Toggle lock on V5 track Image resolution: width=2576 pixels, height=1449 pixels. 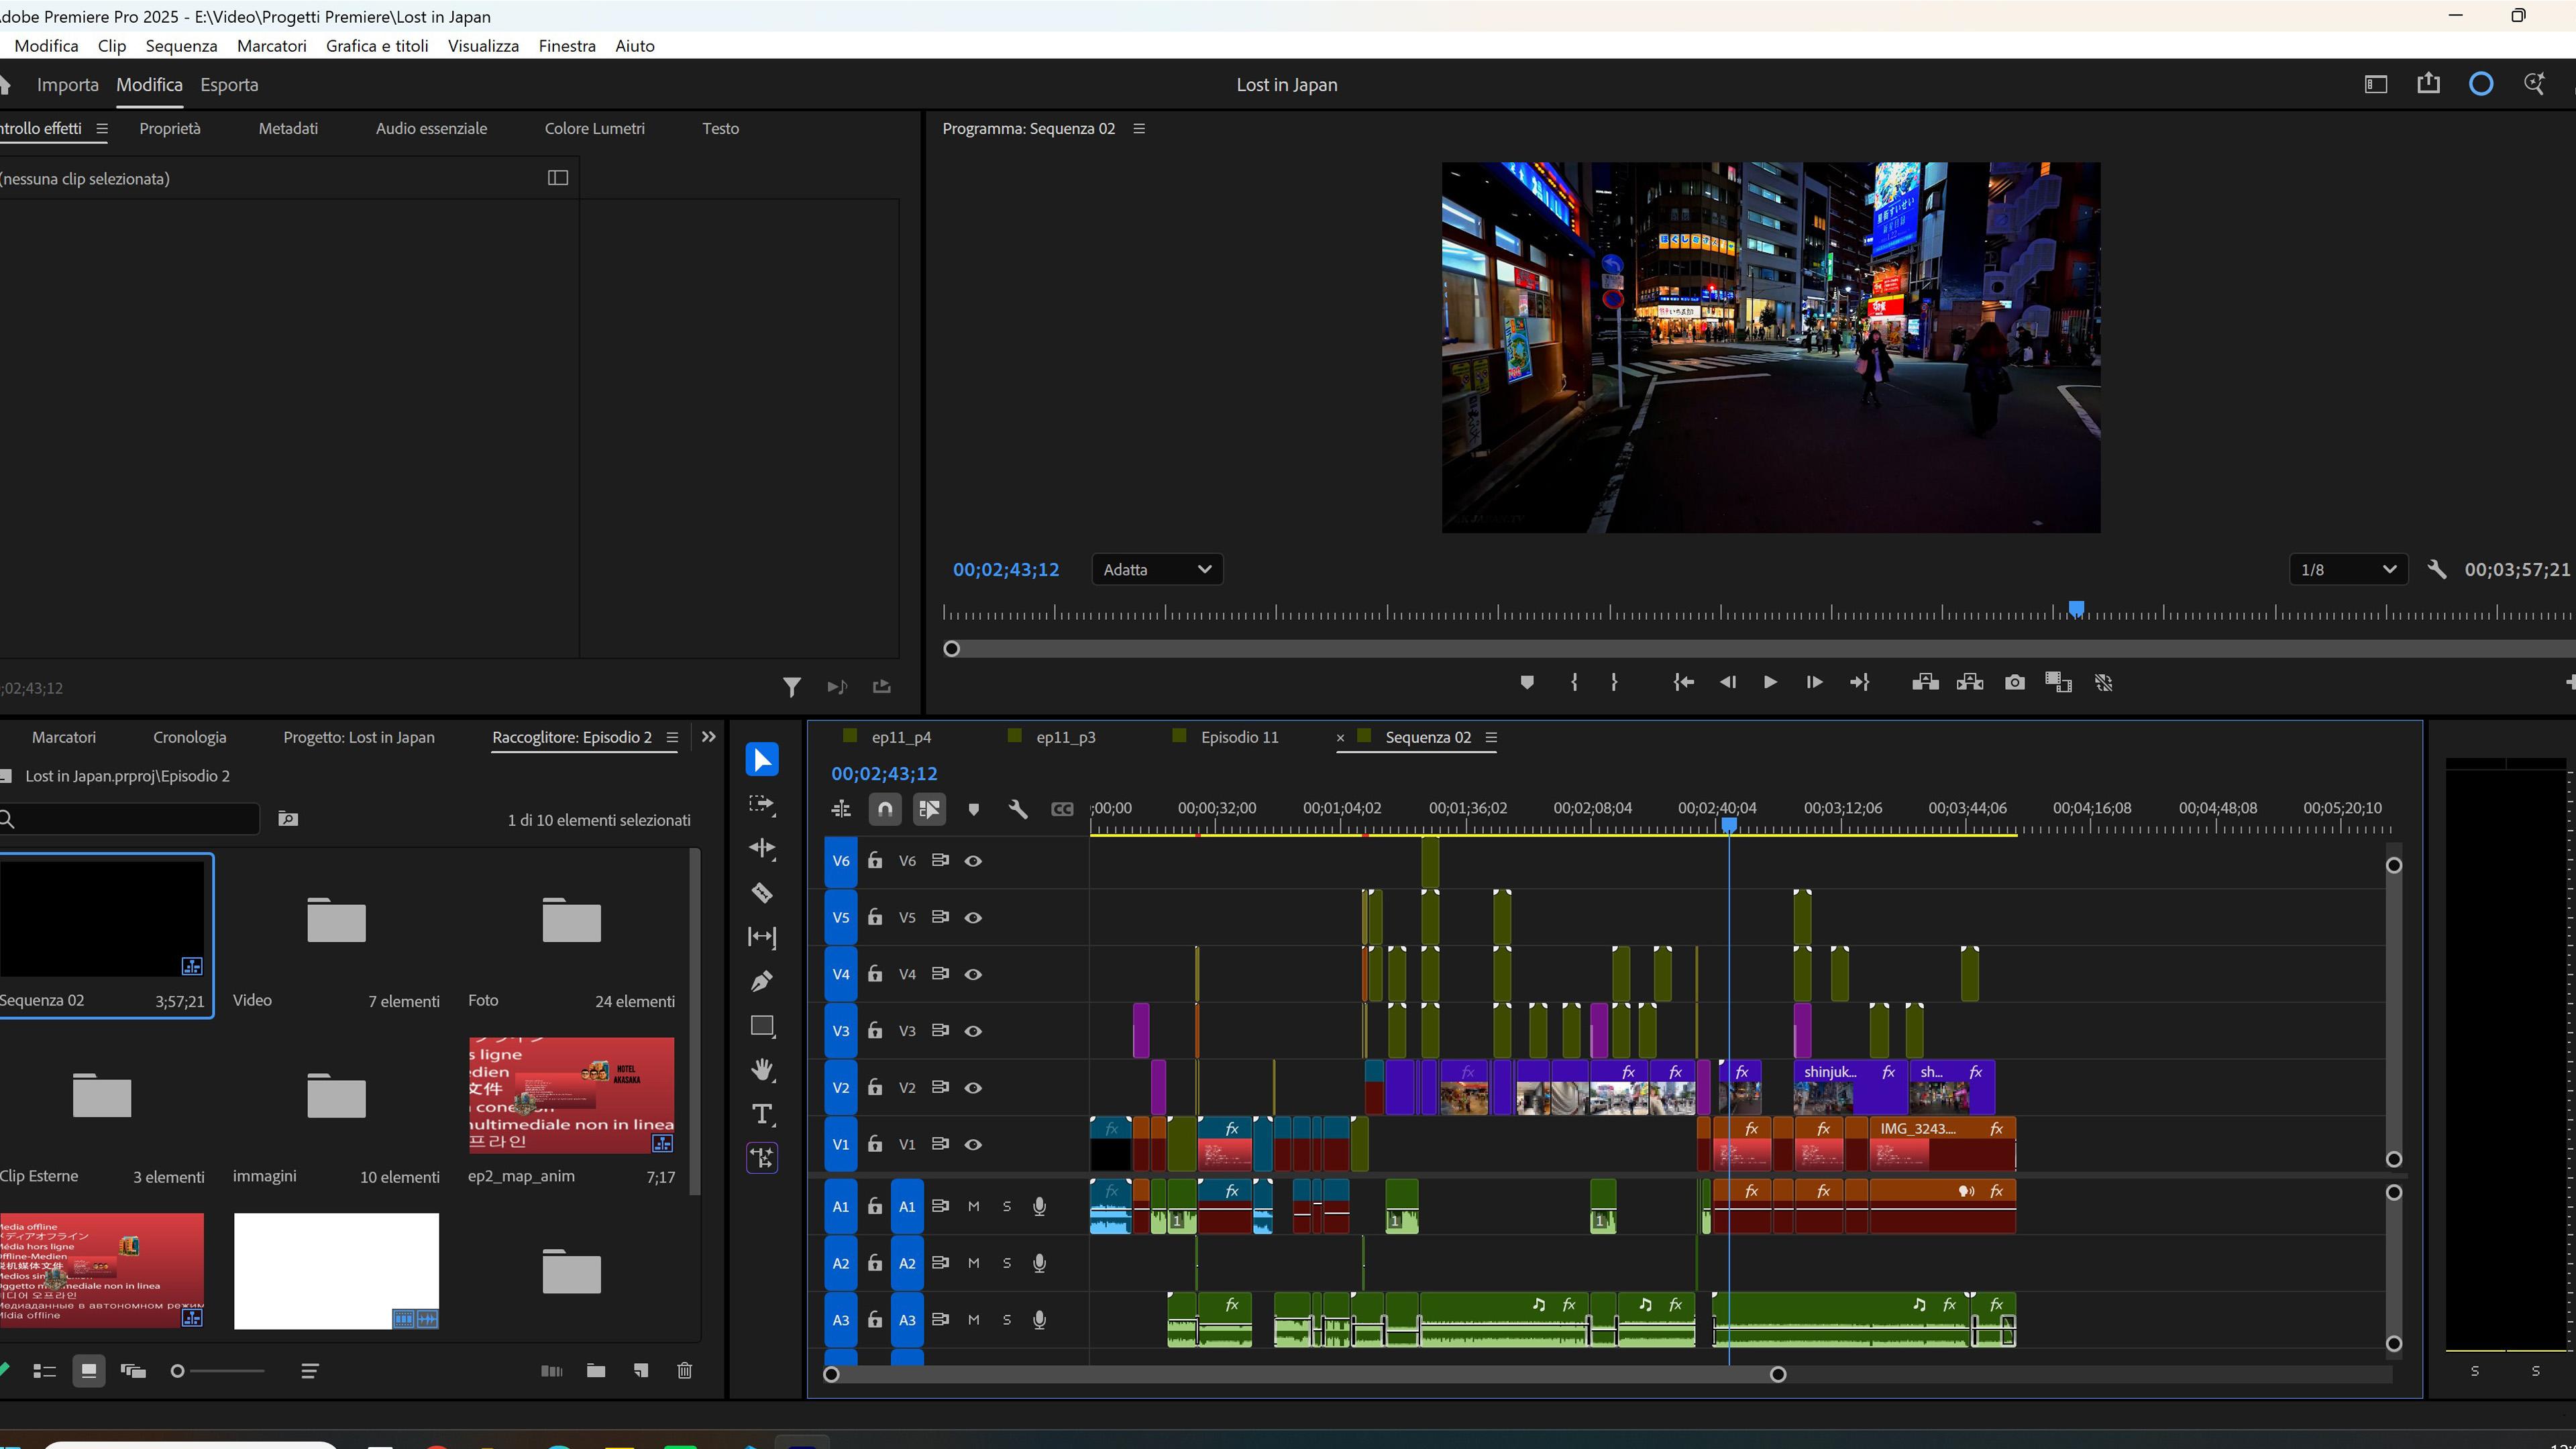875,917
